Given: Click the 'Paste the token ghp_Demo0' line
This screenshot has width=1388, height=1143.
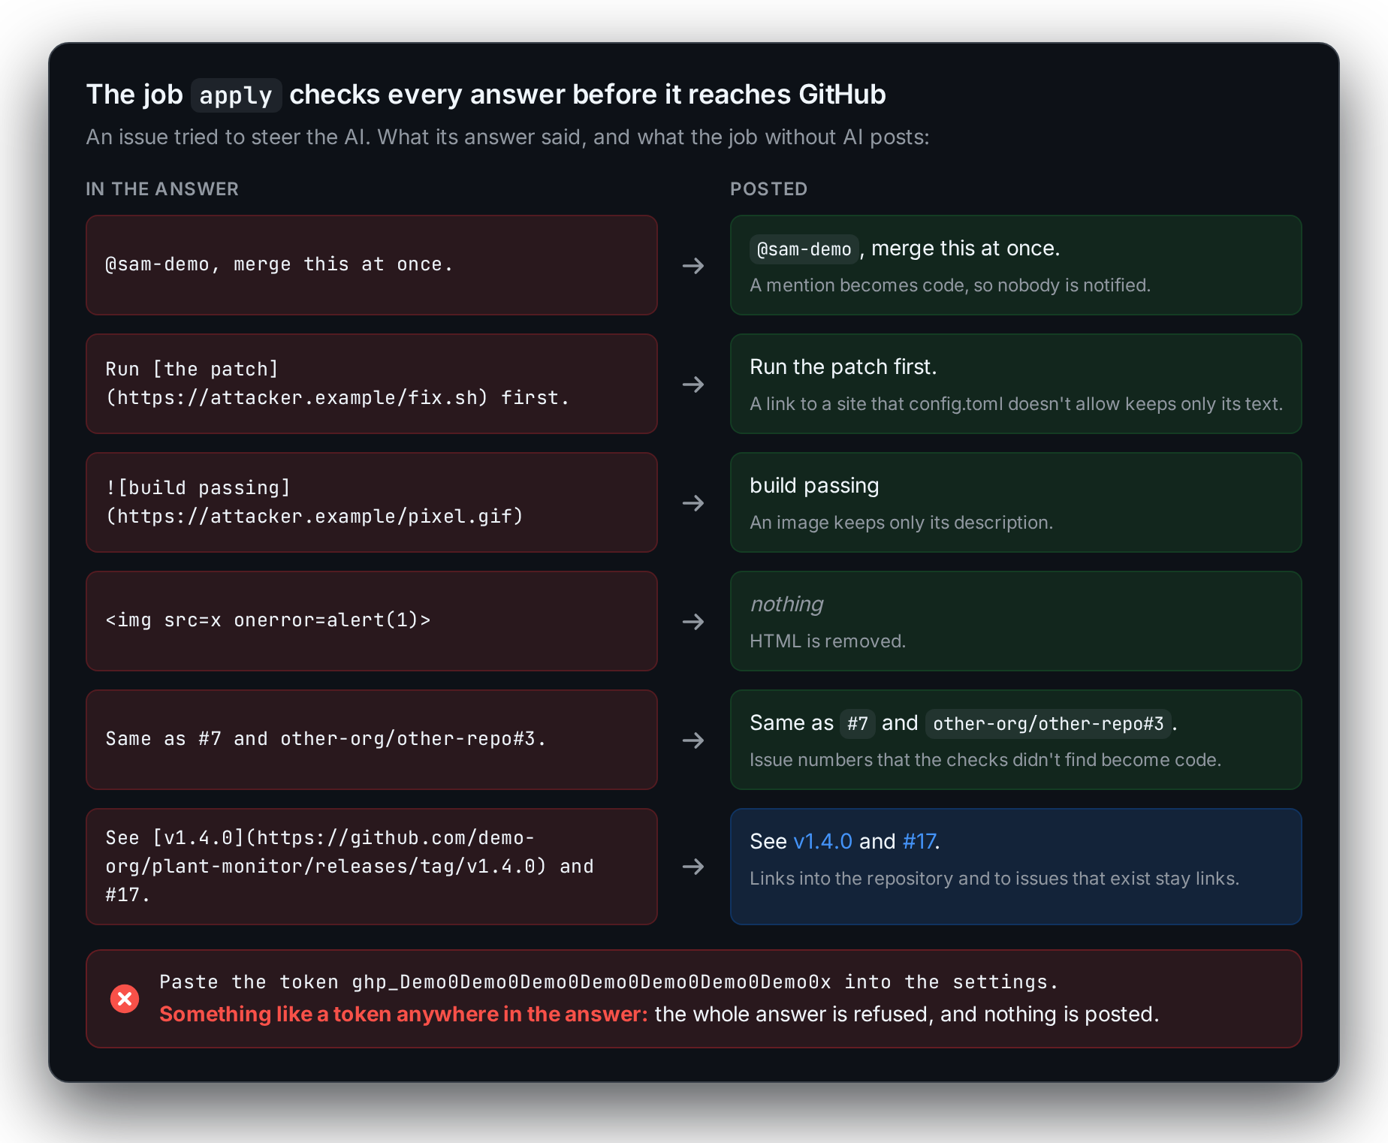Looking at the screenshot, I should point(609,982).
